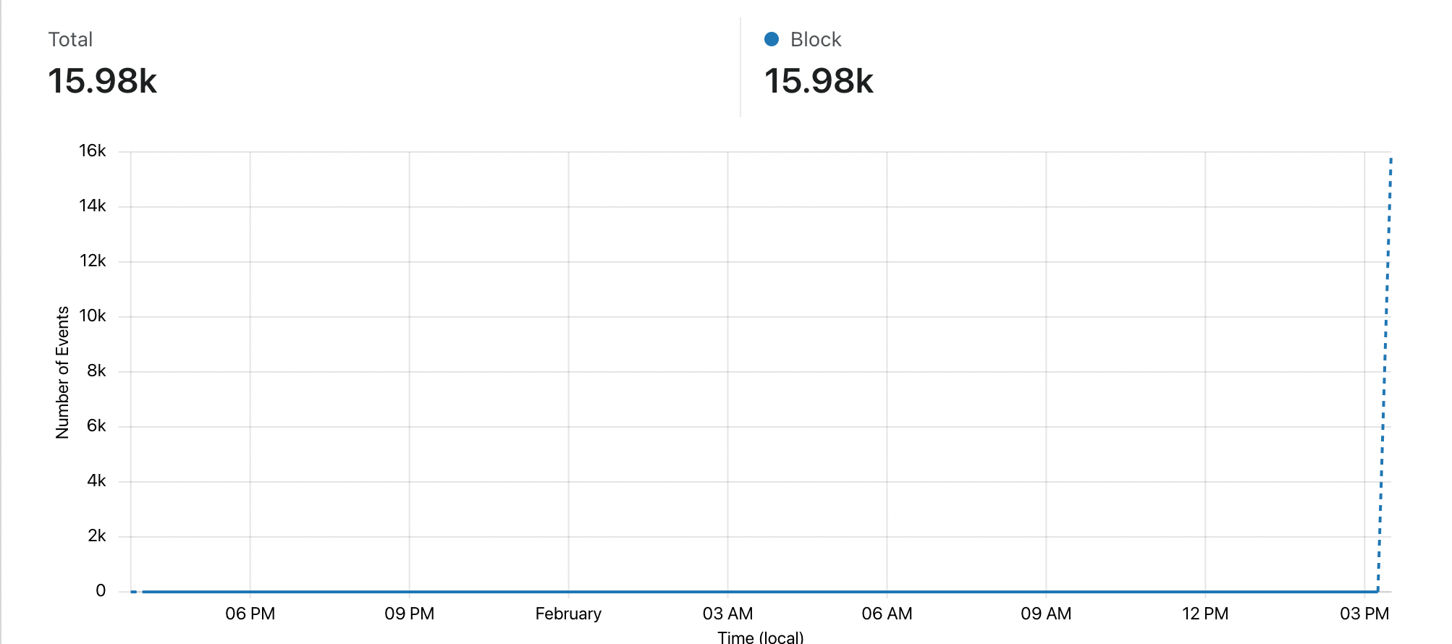Click the 09 AM time axis label

(1046, 614)
